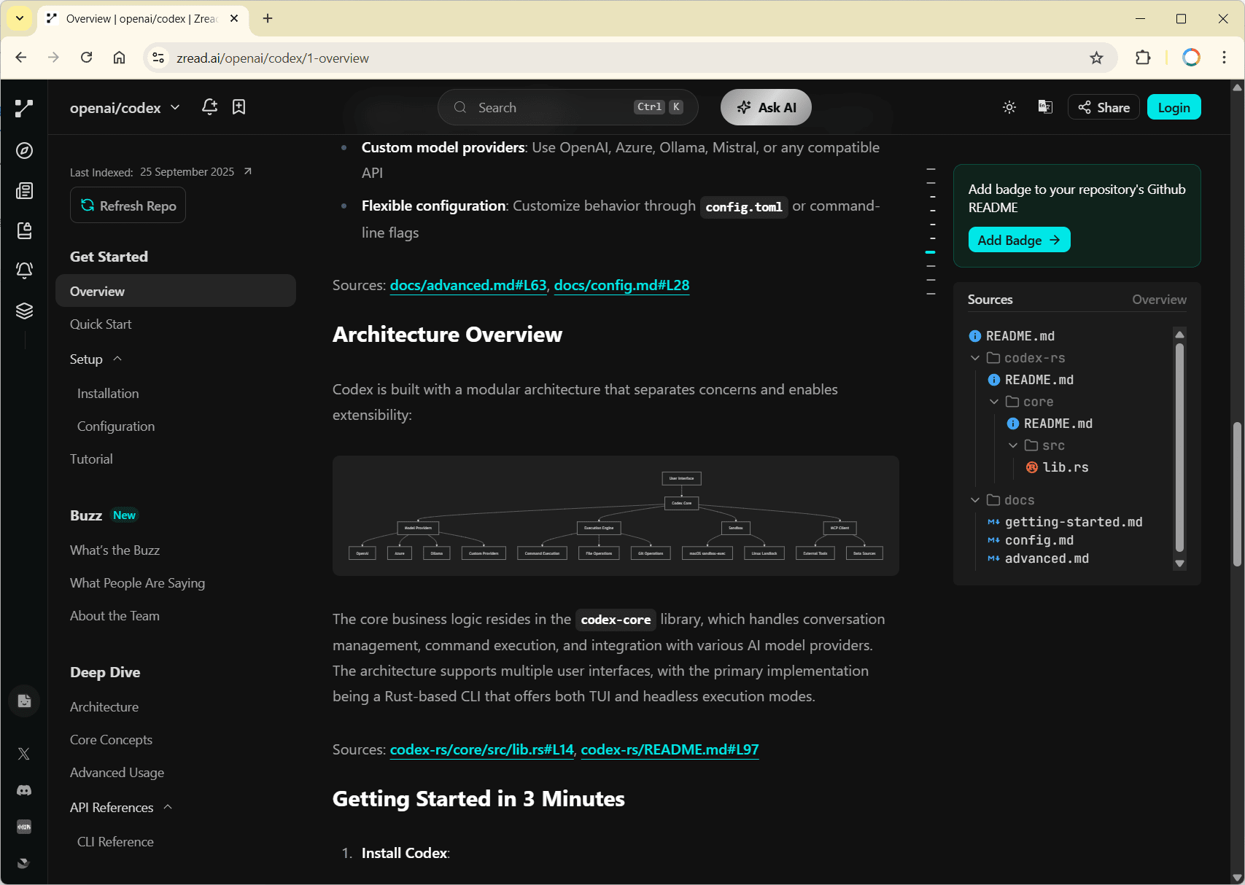1245x885 pixels.
Task: Click the Zread logo icon in sidebar
Action: (x=24, y=109)
